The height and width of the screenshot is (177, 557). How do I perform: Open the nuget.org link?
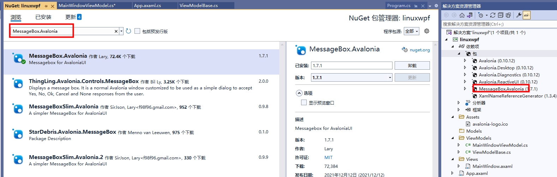click(x=420, y=50)
